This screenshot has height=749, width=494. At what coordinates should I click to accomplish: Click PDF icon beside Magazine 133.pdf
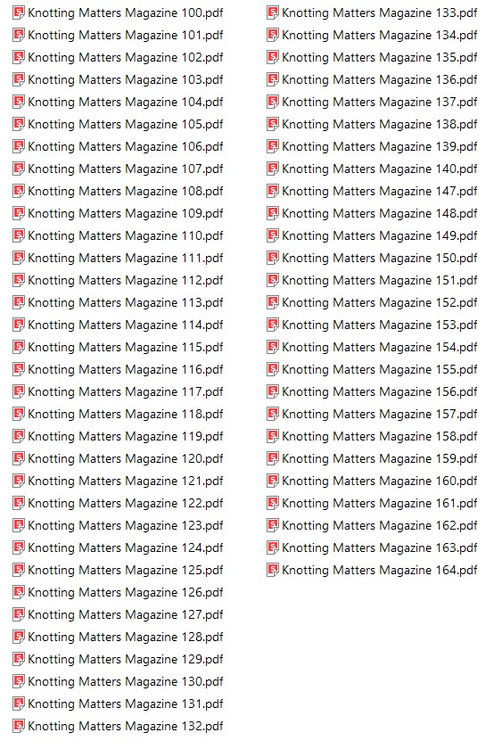(272, 12)
